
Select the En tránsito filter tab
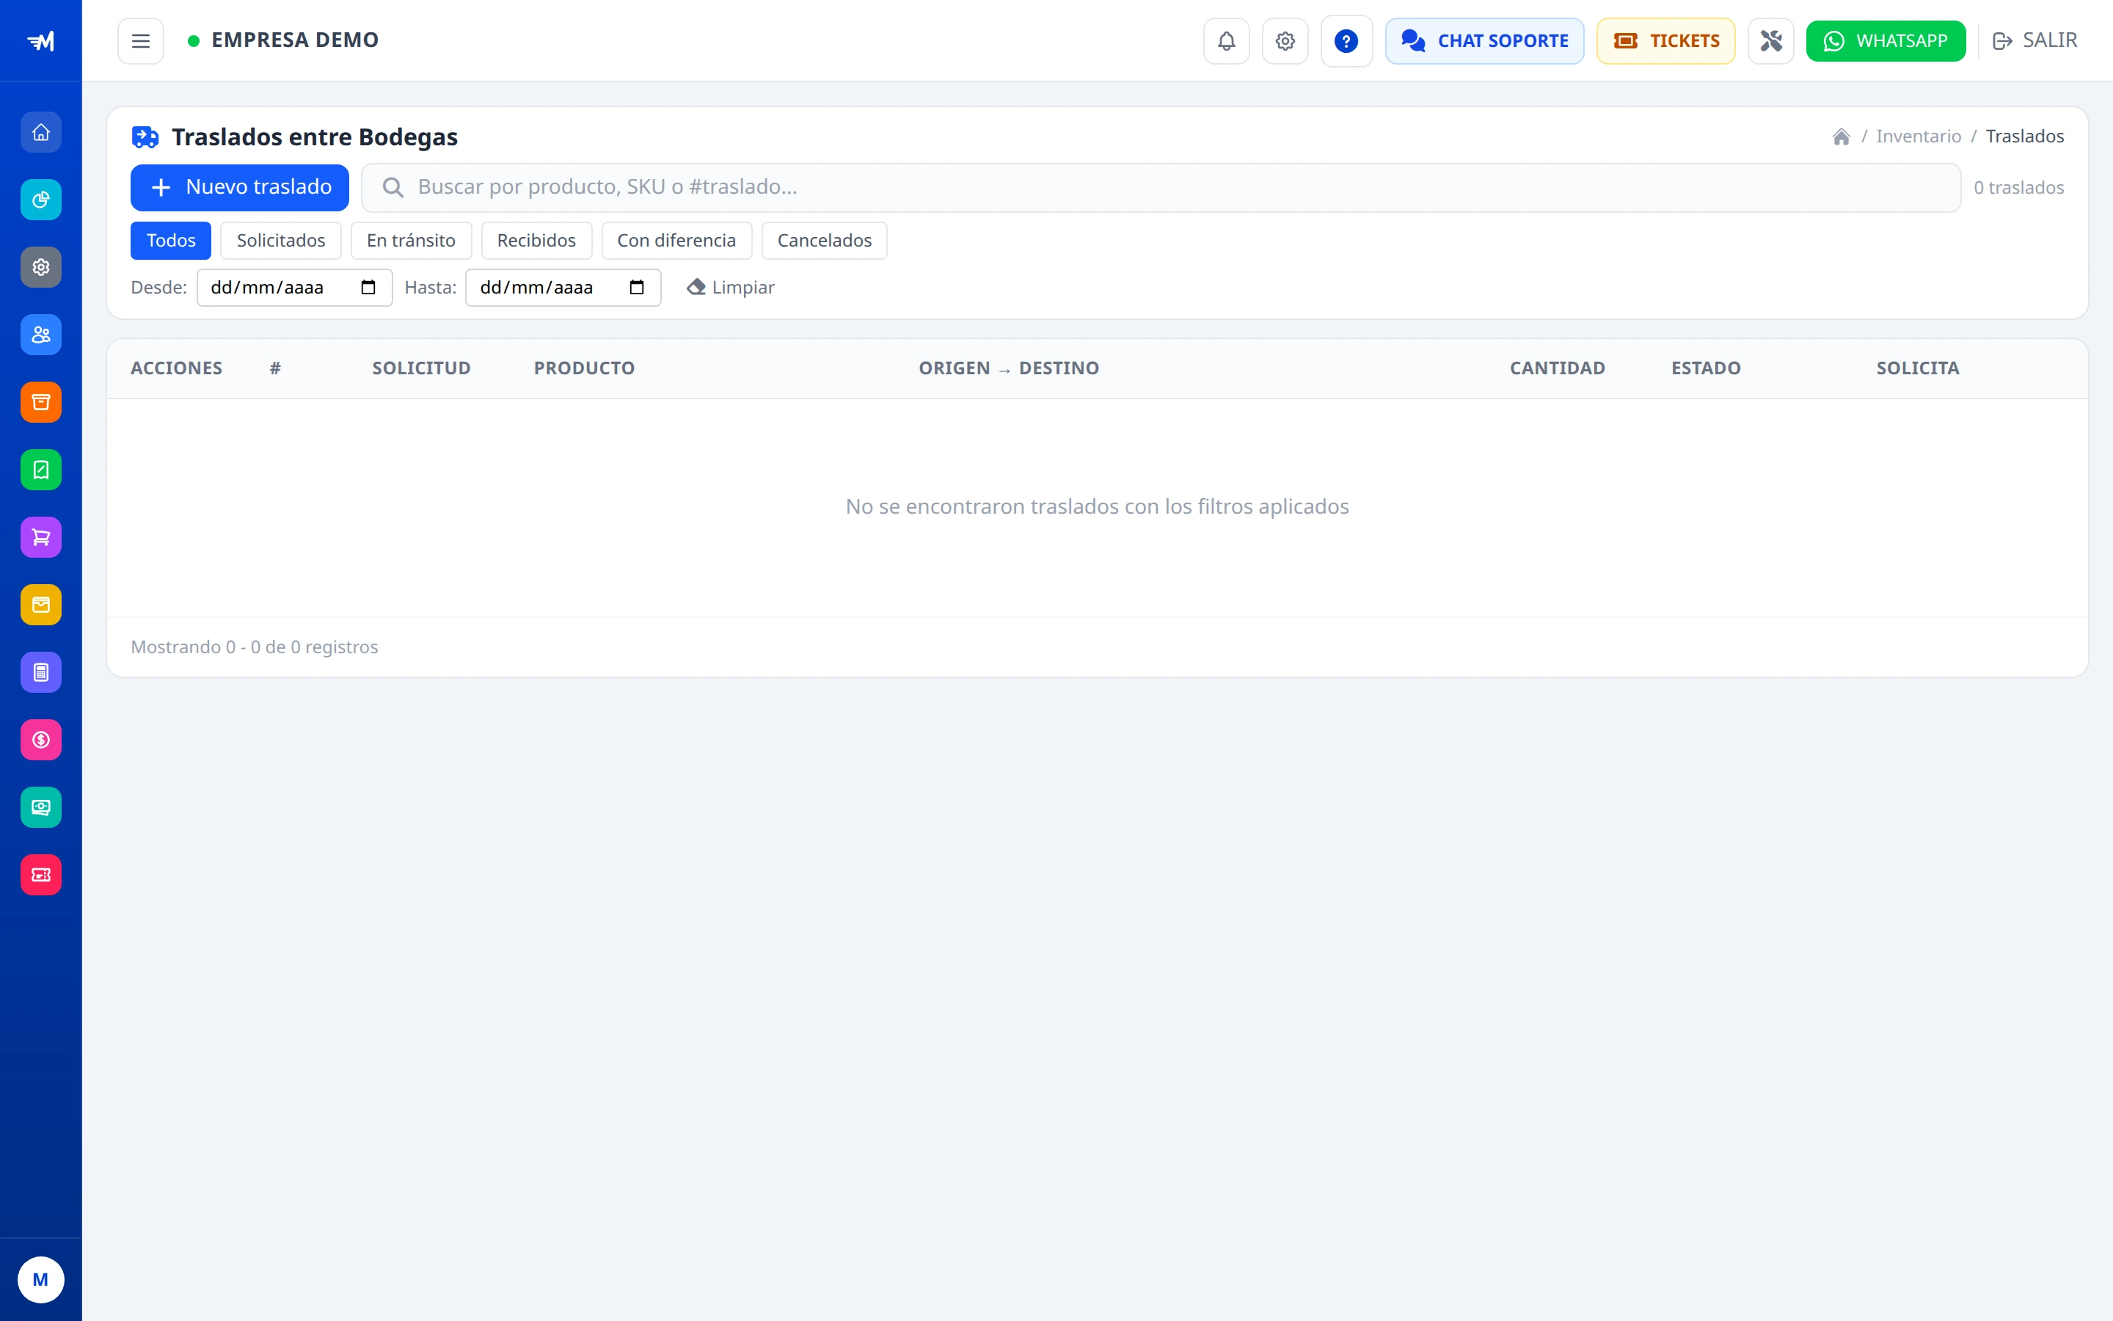click(412, 241)
